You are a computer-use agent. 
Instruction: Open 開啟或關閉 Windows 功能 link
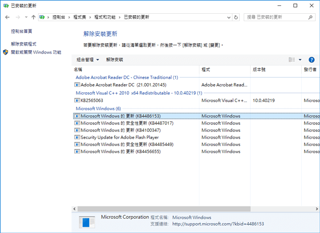(36, 52)
